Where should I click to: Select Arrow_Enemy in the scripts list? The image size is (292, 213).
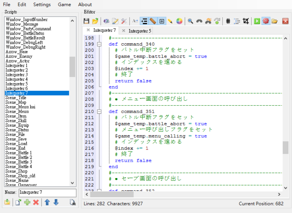(x=37, y=56)
